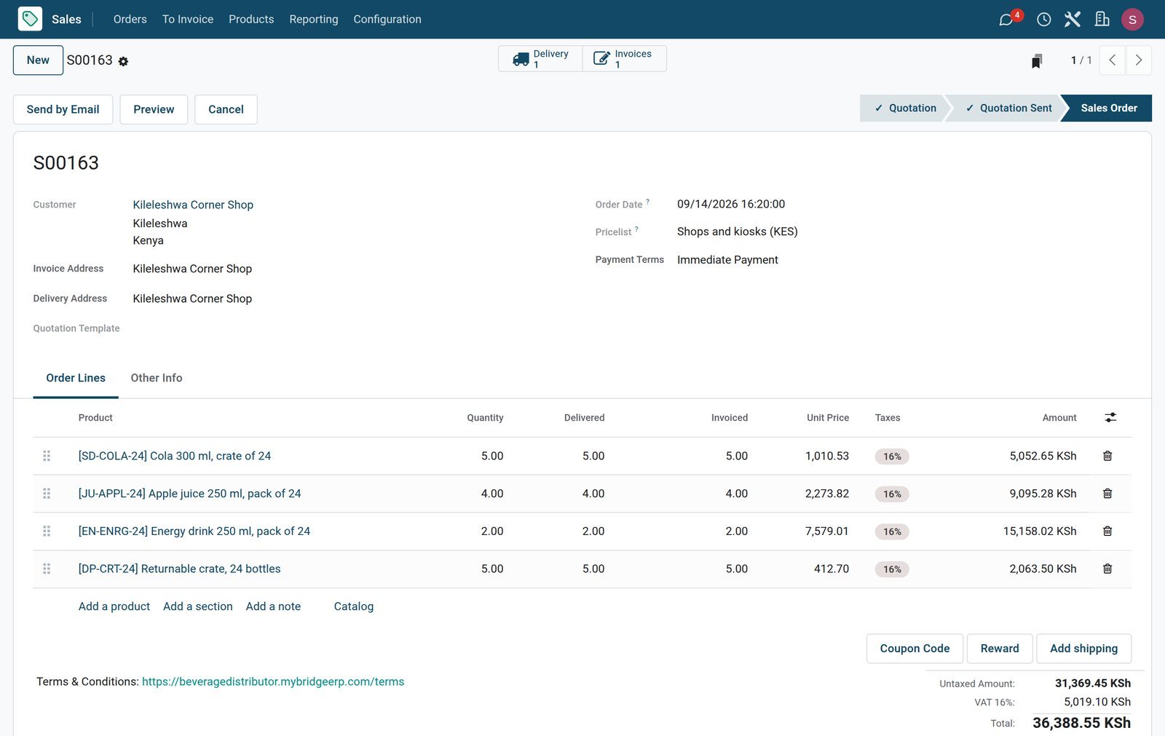Click Send by Email button
The image size is (1165, 736).
(63, 109)
